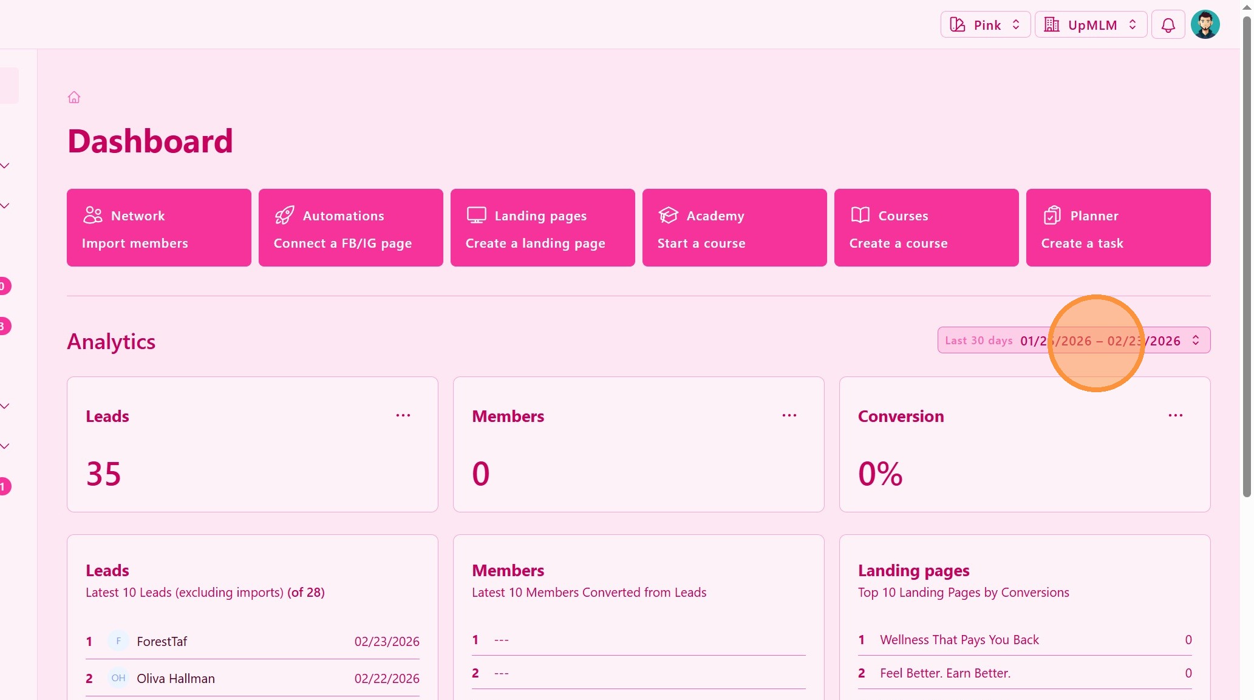Click the Courses book icon

(x=860, y=216)
